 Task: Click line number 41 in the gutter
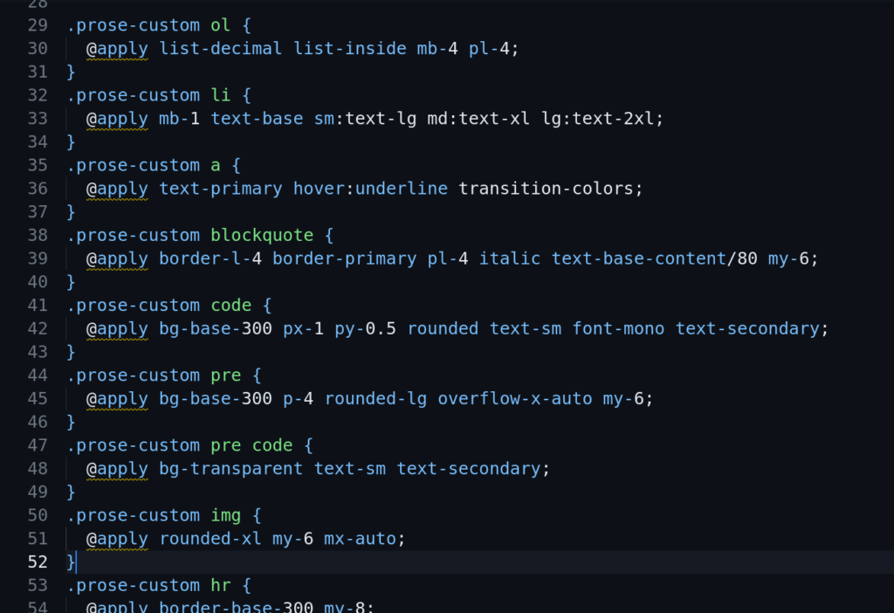(37, 305)
